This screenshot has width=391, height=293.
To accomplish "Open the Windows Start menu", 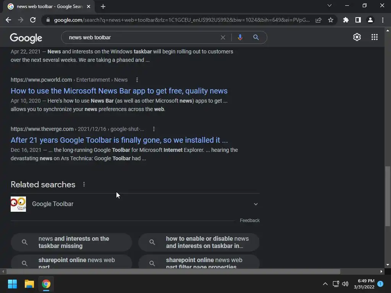I will (x=12, y=284).
